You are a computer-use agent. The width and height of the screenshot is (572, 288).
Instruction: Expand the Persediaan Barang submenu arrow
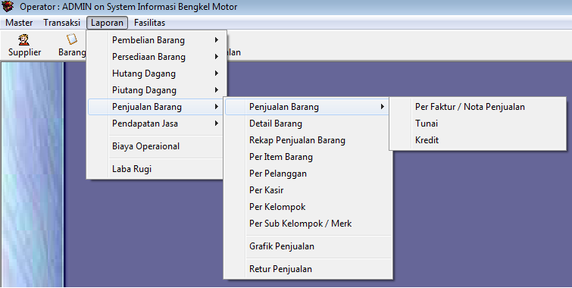tap(217, 57)
